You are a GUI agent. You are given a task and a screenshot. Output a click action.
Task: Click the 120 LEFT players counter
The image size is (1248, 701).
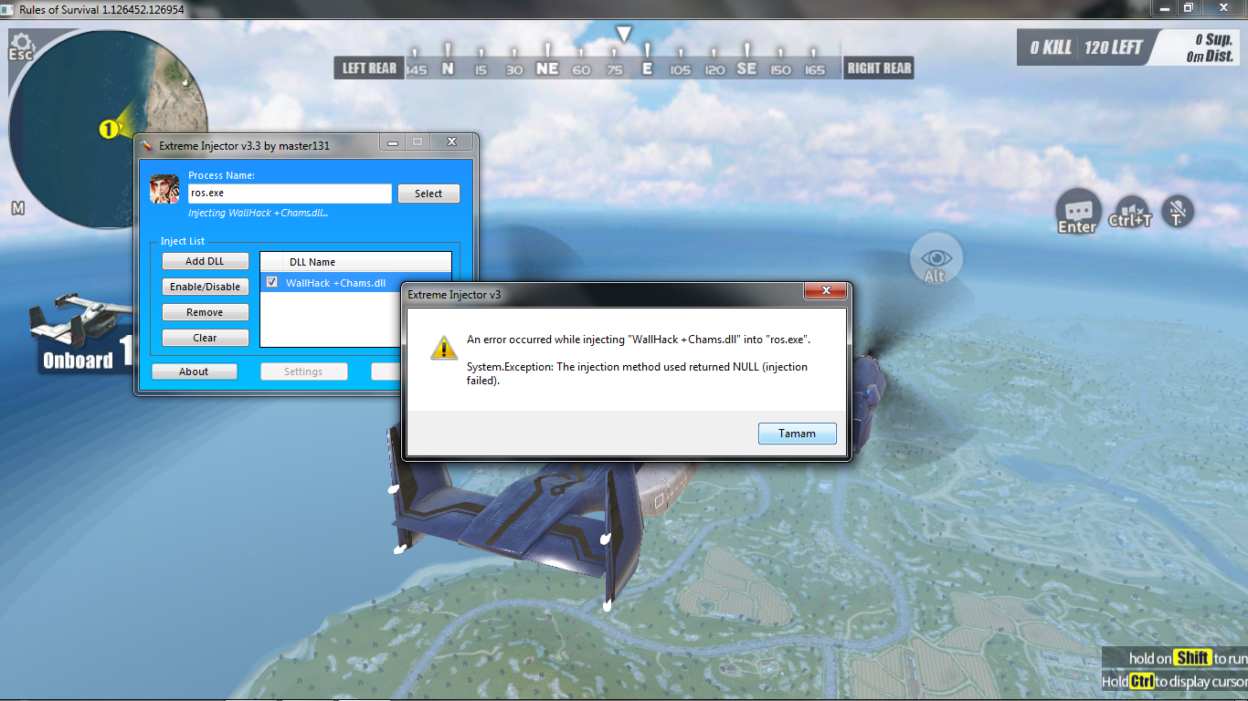click(1114, 47)
